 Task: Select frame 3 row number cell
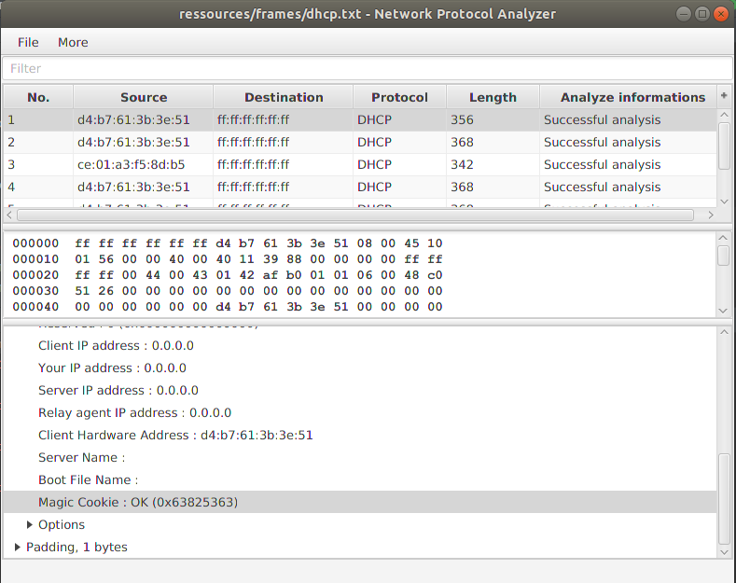[38, 165]
